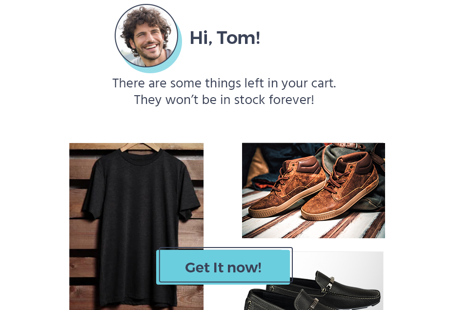Open Tom's circular profile photo
The image size is (449, 310).
tap(146, 36)
